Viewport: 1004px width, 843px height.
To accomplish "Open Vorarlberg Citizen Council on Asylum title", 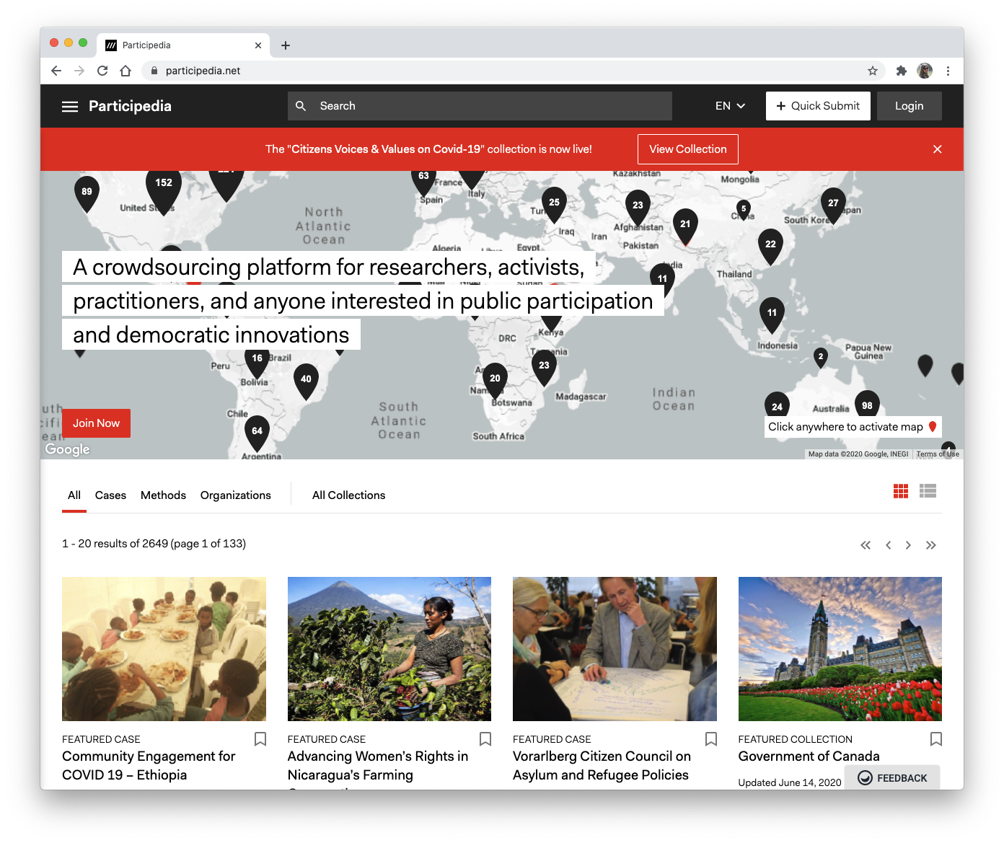I will pyautogui.click(x=602, y=766).
